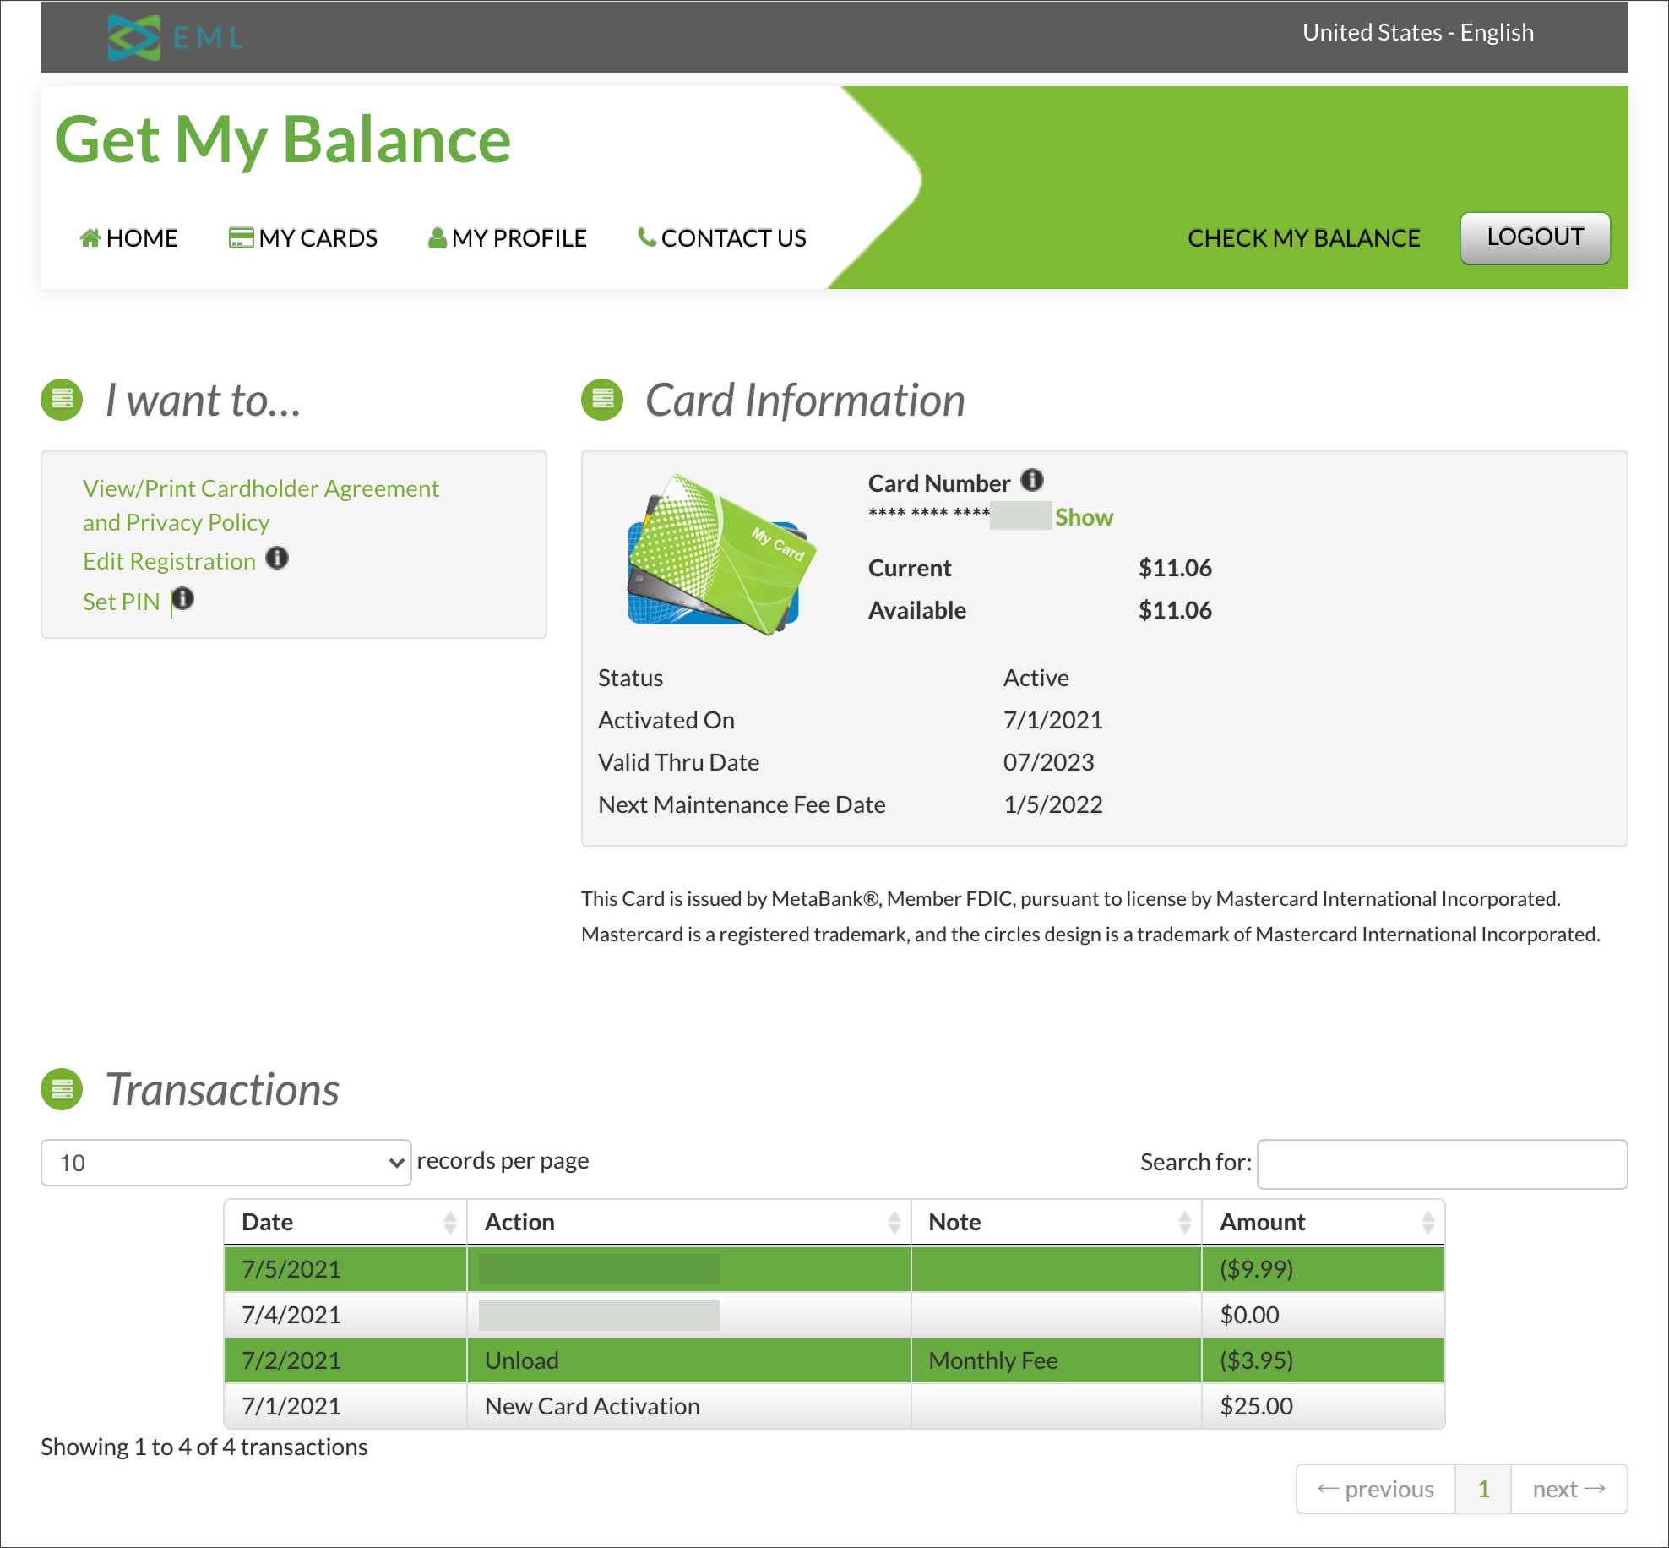This screenshot has width=1669, height=1548.
Task: Click info icon next to Edit Registration
Action: (x=277, y=559)
